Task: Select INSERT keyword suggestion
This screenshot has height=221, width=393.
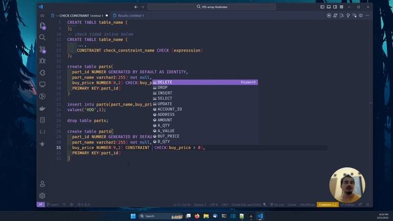Action: (205, 93)
